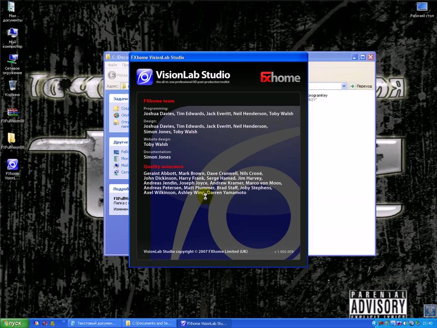Collapse the Другие места panel header

tap(119, 142)
